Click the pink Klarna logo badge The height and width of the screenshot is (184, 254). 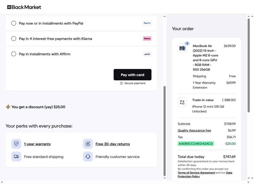147,38
